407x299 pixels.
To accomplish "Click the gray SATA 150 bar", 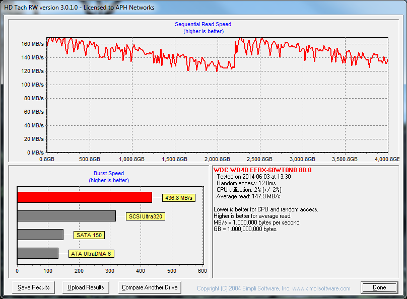I will pos(40,235).
